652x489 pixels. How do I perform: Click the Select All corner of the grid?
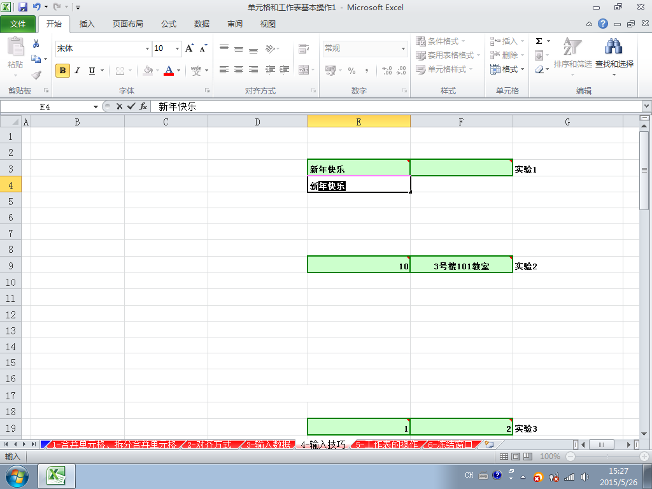(10, 122)
